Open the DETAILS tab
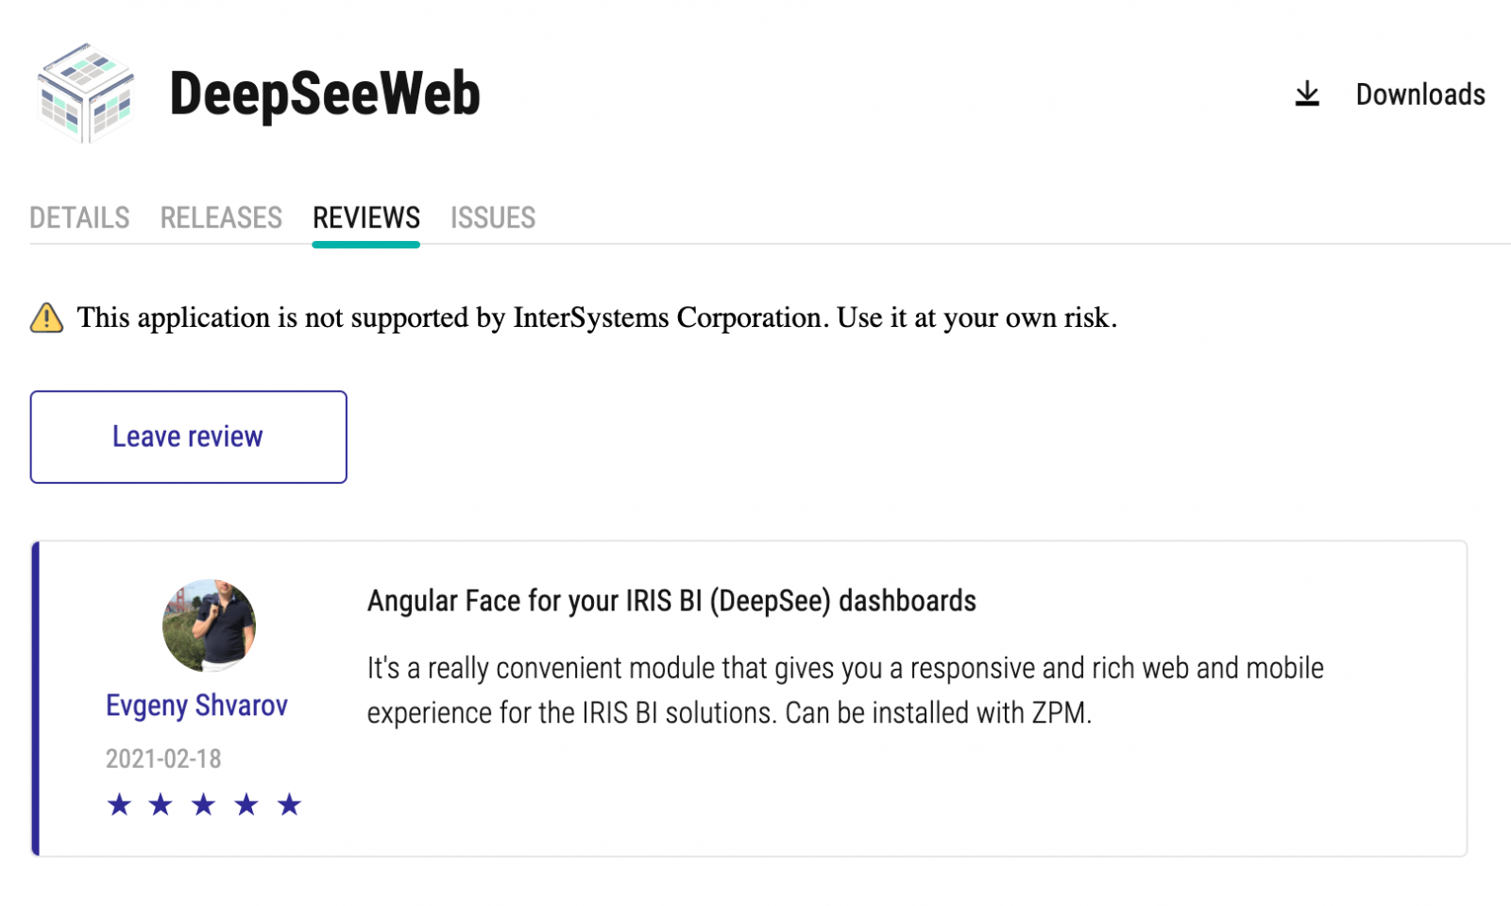Viewport: 1511px width, 906px height. [x=79, y=218]
